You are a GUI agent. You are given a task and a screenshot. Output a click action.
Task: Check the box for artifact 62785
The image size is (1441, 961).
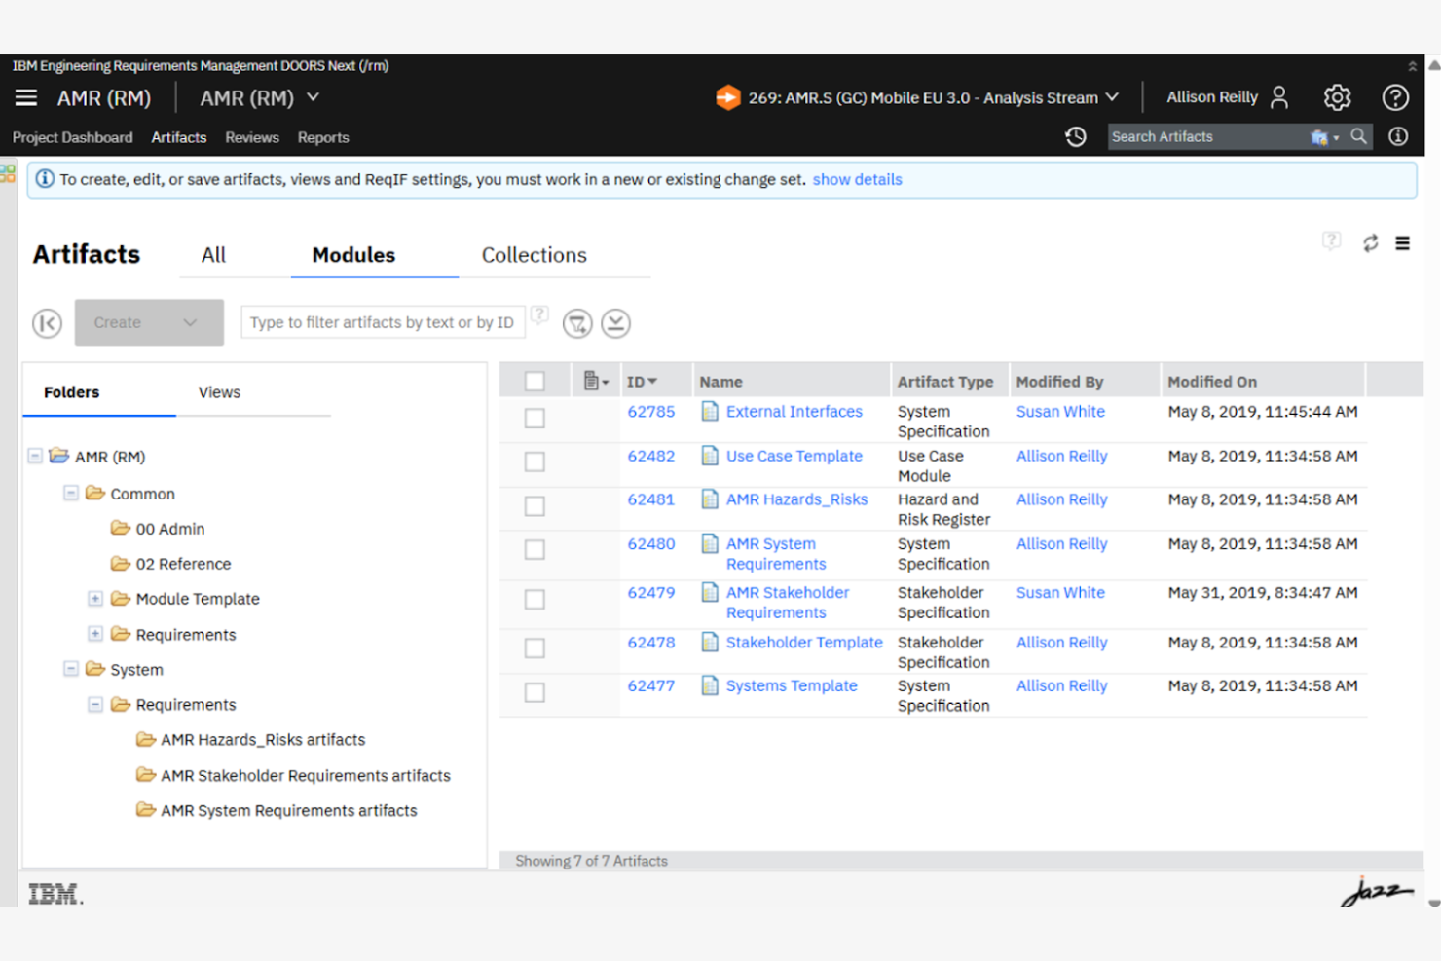pos(535,418)
